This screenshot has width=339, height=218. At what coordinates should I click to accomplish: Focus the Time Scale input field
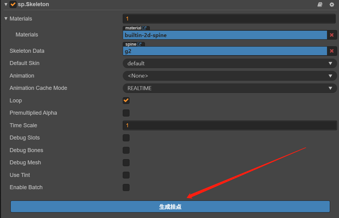point(230,125)
